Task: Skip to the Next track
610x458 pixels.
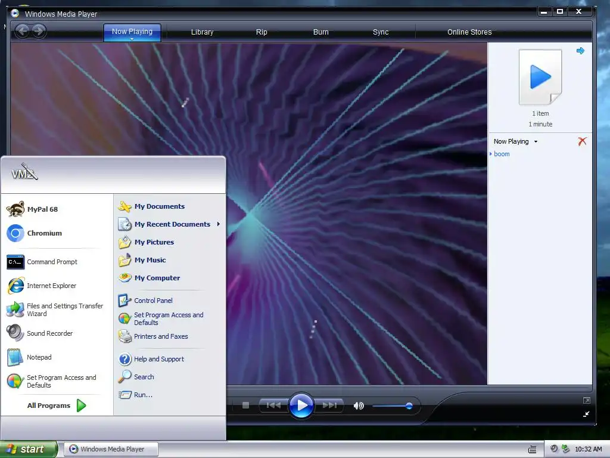Action: pyautogui.click(x=329, y=406)
